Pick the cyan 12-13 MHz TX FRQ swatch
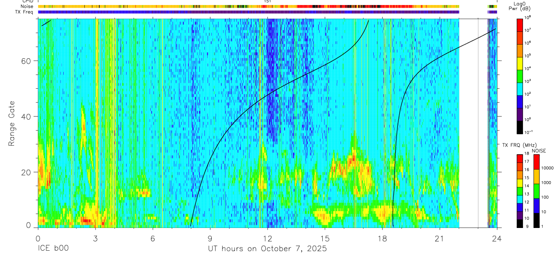This screenshot has height=258, width=559. 519,199
